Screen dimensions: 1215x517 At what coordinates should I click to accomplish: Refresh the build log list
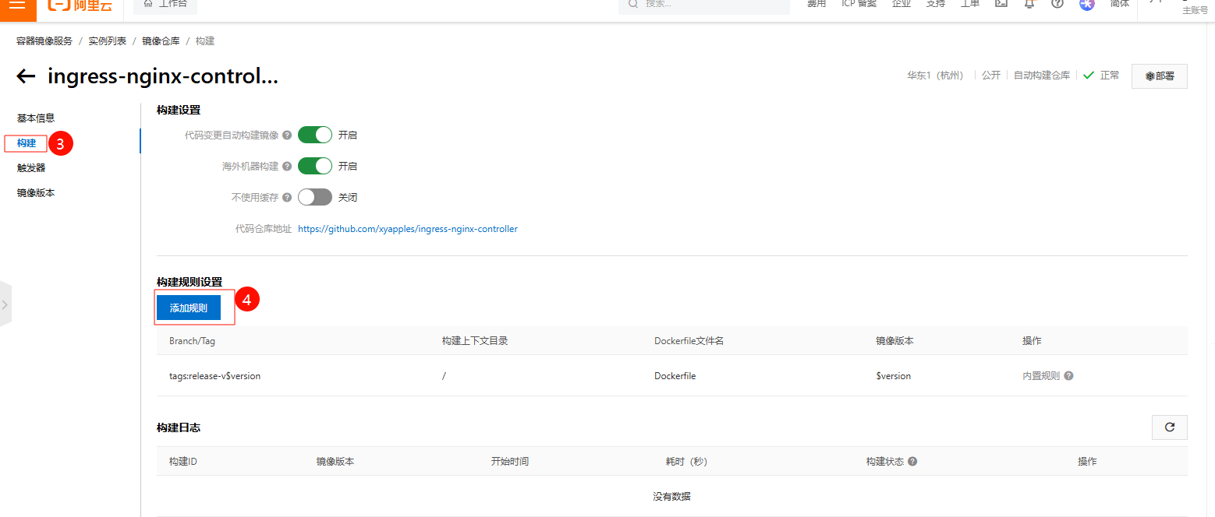1169,427
